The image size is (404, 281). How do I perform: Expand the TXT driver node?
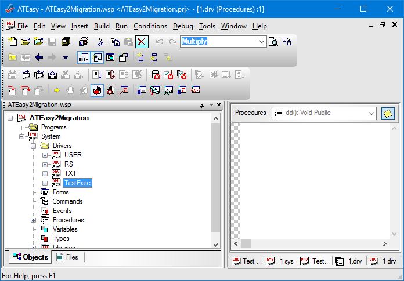(x=45, y=174)
